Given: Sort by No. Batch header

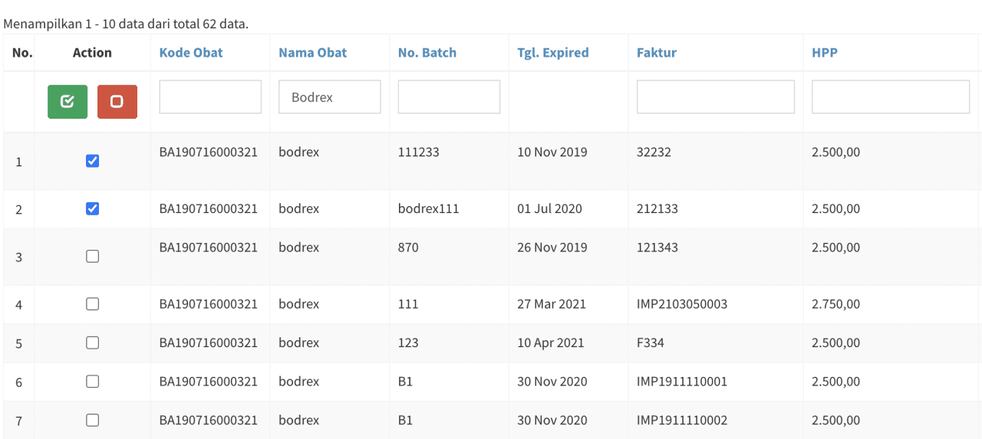Looking at the screenshot, I should (x=427, y=53).
